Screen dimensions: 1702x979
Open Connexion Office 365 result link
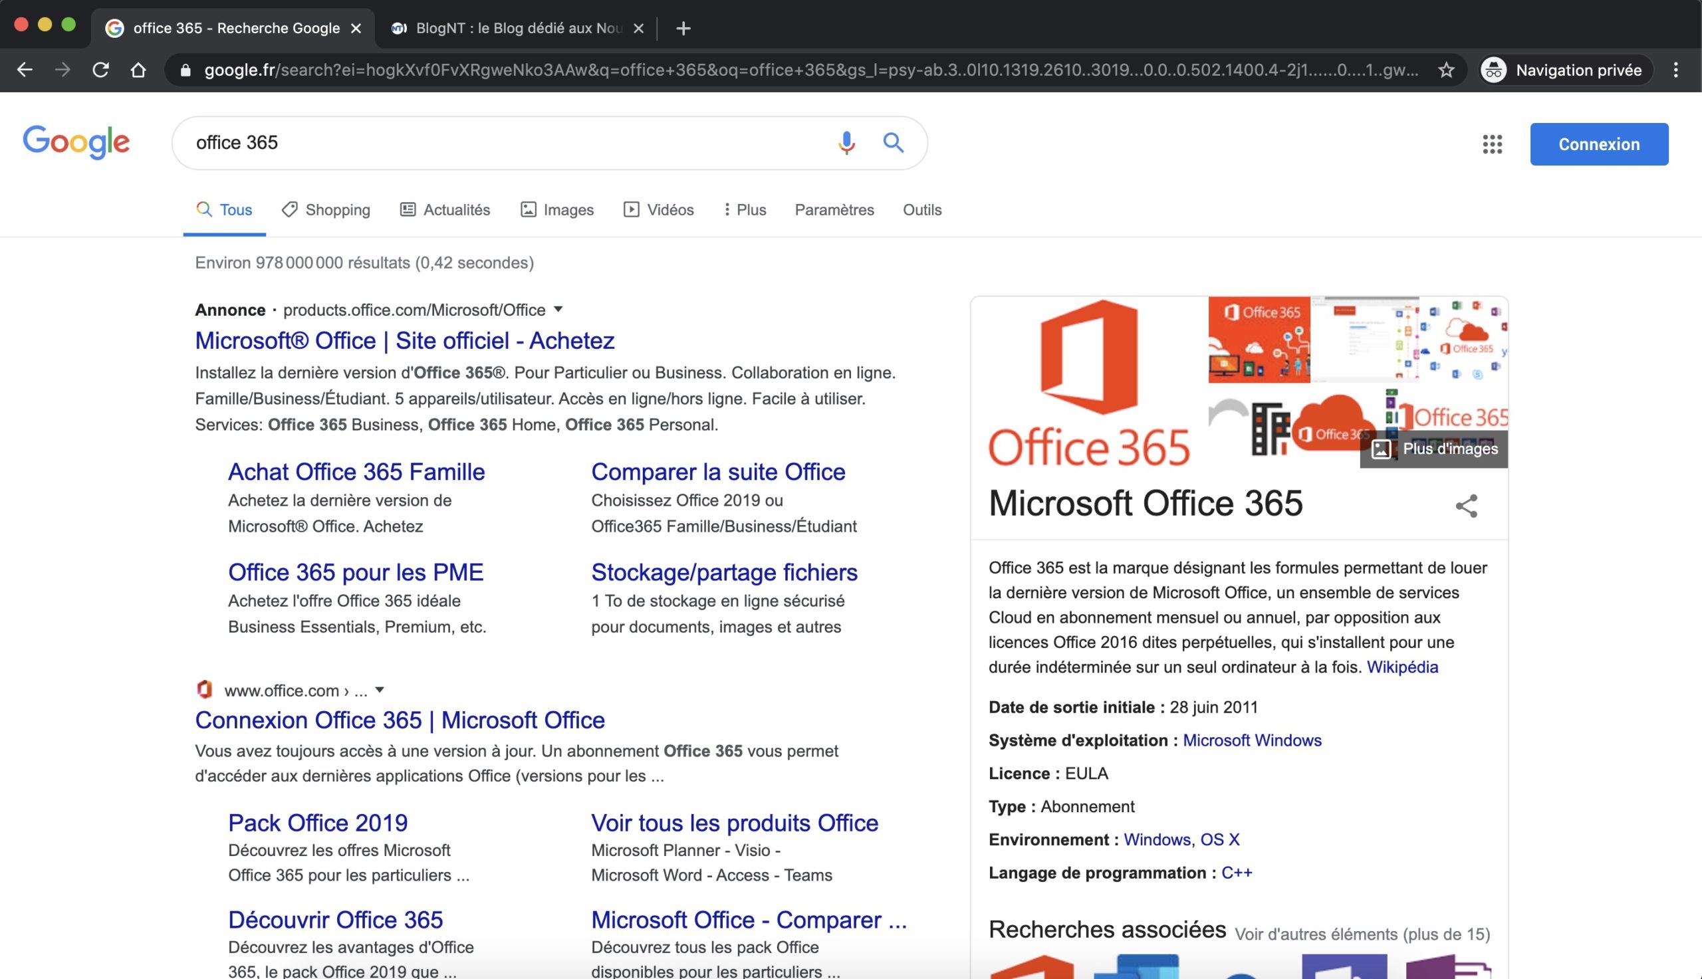pos(400,720)
